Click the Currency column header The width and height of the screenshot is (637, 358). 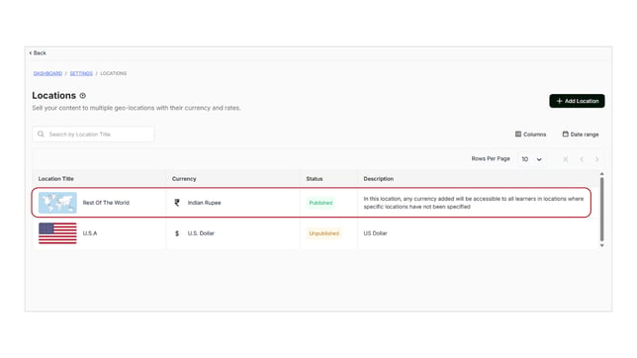pos(184,179)
